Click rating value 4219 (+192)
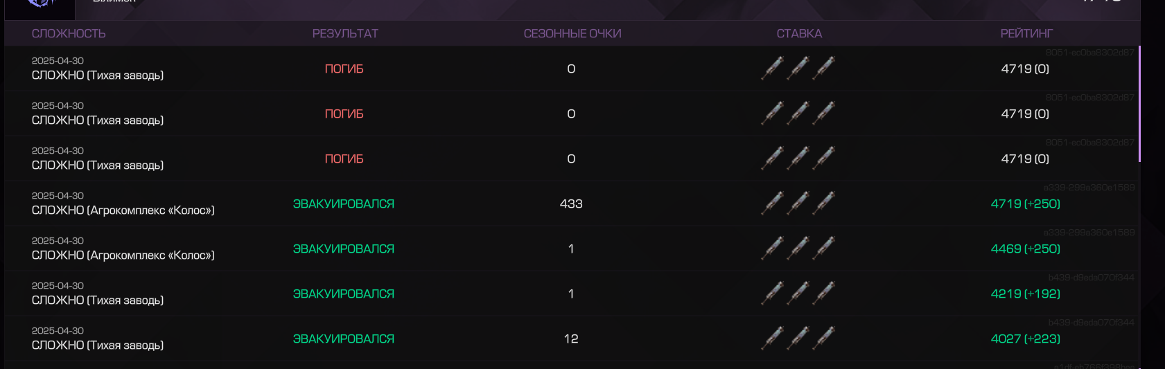1165x369 pixels. click(x=1026, y=294)
